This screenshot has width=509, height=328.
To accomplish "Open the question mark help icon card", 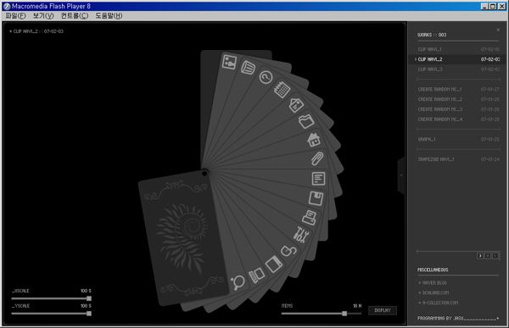I will [x=266, y=77].
